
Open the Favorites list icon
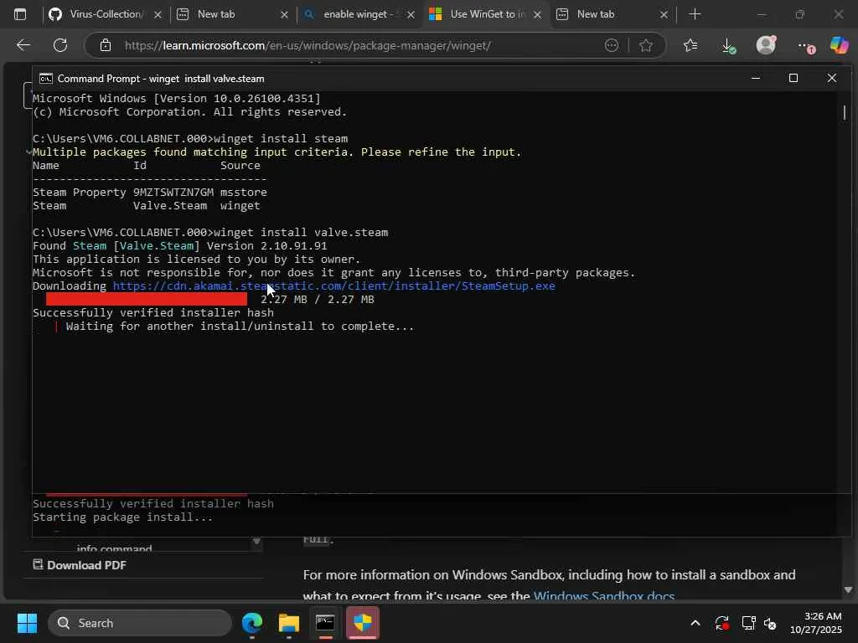(x=690, y=45)
